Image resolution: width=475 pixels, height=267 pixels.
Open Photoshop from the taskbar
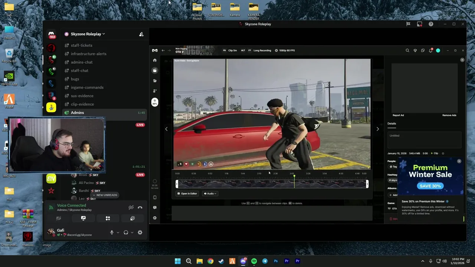[x=276, y=261]
